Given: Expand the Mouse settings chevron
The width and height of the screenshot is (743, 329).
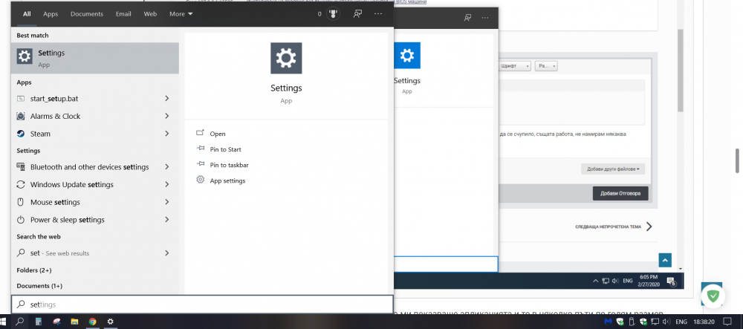Looking at the screenshot, I should pyautogui.click(x=166, y=202).
